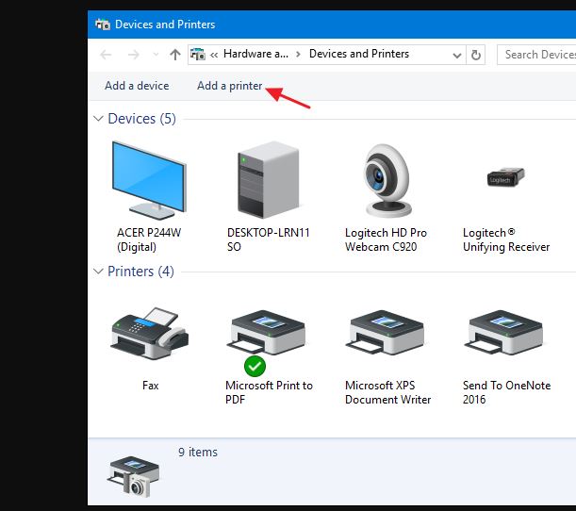The height and width of the screenshot is (511, 576).
Task: Click the ACER P244W (Digital) label
Action: [149, 239]
